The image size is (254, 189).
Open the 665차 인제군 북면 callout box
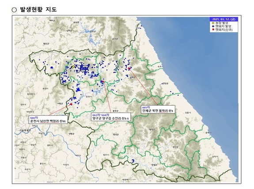point(158,110)
